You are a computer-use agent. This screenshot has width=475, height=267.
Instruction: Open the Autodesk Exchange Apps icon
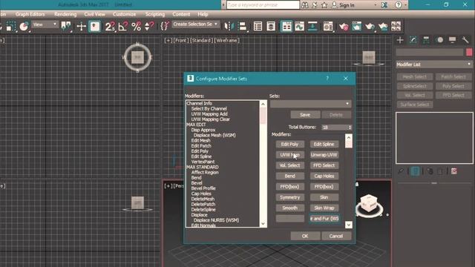(x=384, y=5)
